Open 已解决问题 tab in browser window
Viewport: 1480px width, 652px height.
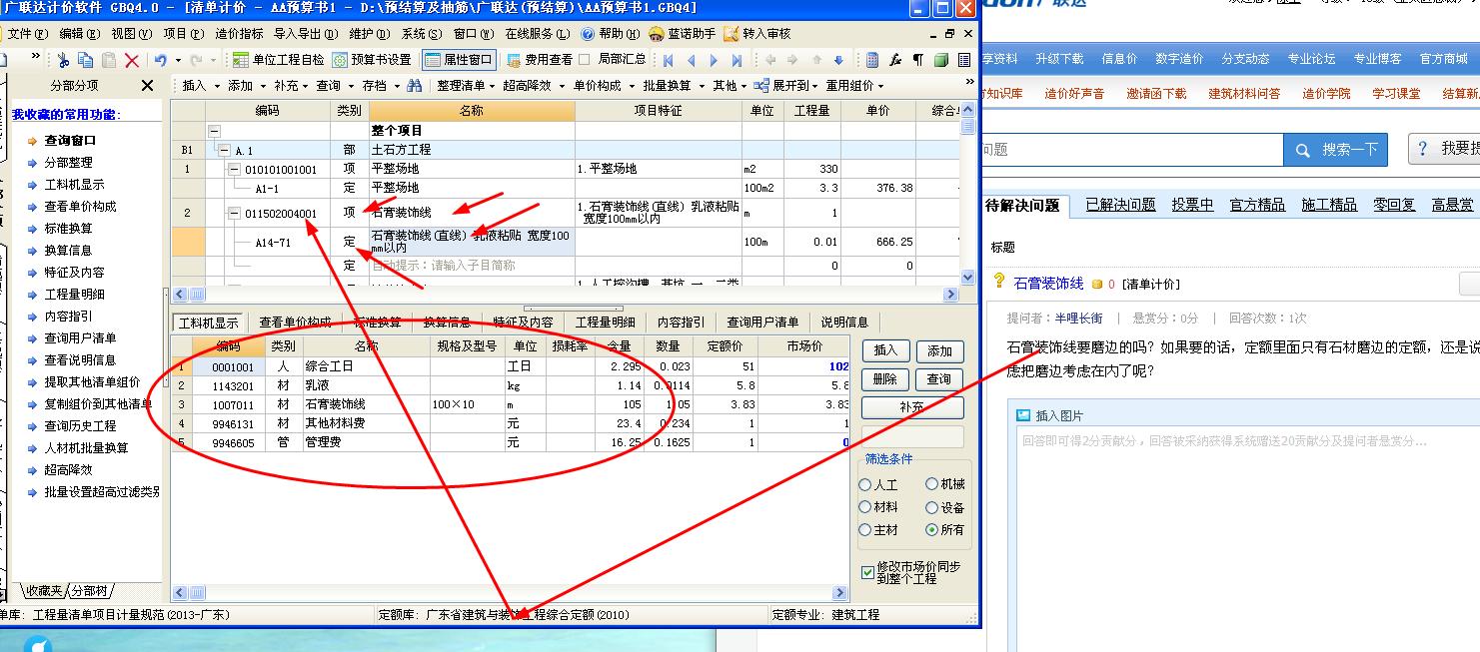click(x=1120, y=205)
